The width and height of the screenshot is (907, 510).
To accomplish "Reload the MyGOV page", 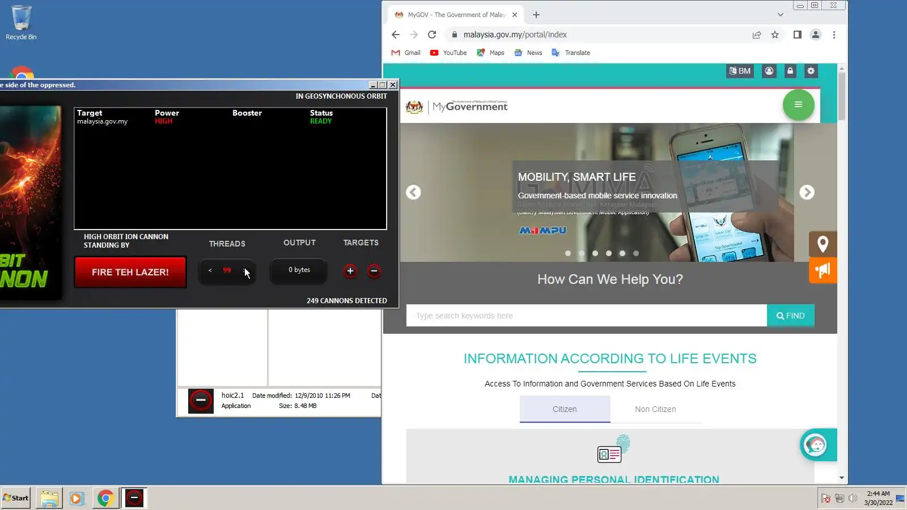I will pos(432,35).
